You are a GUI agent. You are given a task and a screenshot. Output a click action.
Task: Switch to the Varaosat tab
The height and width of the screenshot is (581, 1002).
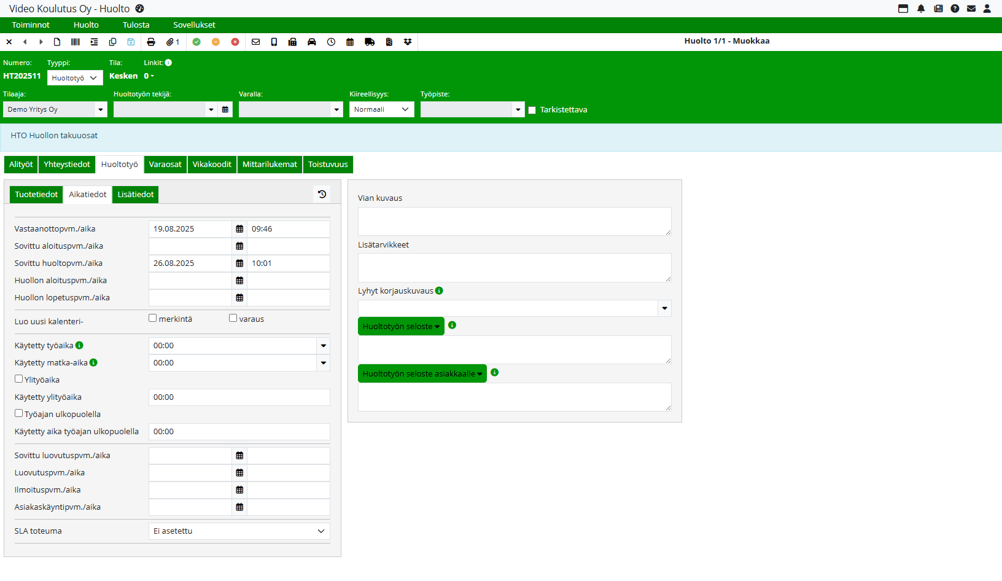165,165
